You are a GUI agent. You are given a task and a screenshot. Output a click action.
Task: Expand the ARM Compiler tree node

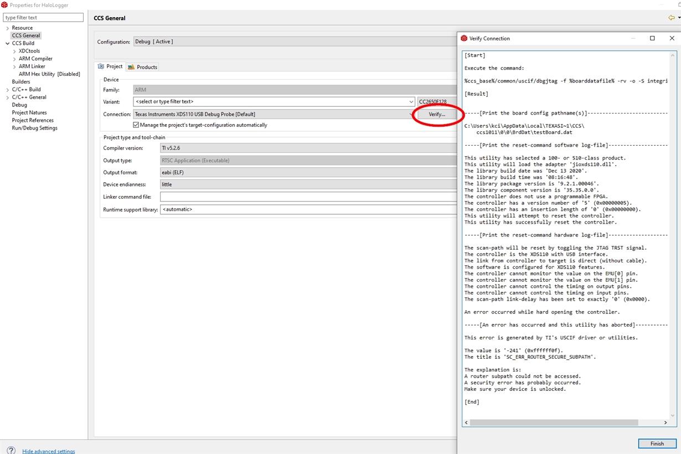pyautogui.click(x=14, y=59)
